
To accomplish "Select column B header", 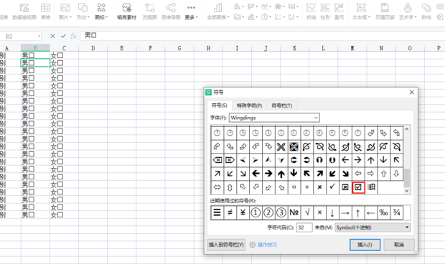I will click(x=35, y=48).
